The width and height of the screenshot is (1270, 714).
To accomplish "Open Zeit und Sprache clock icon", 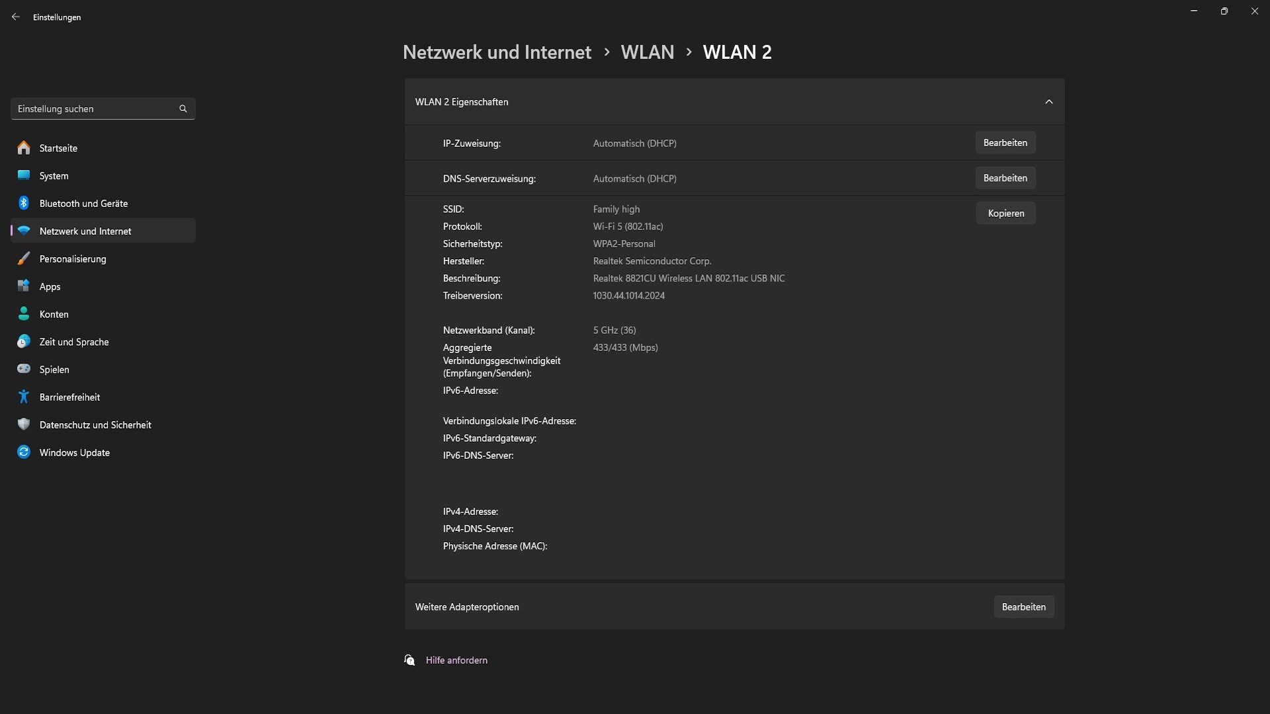I will [24, 342].
